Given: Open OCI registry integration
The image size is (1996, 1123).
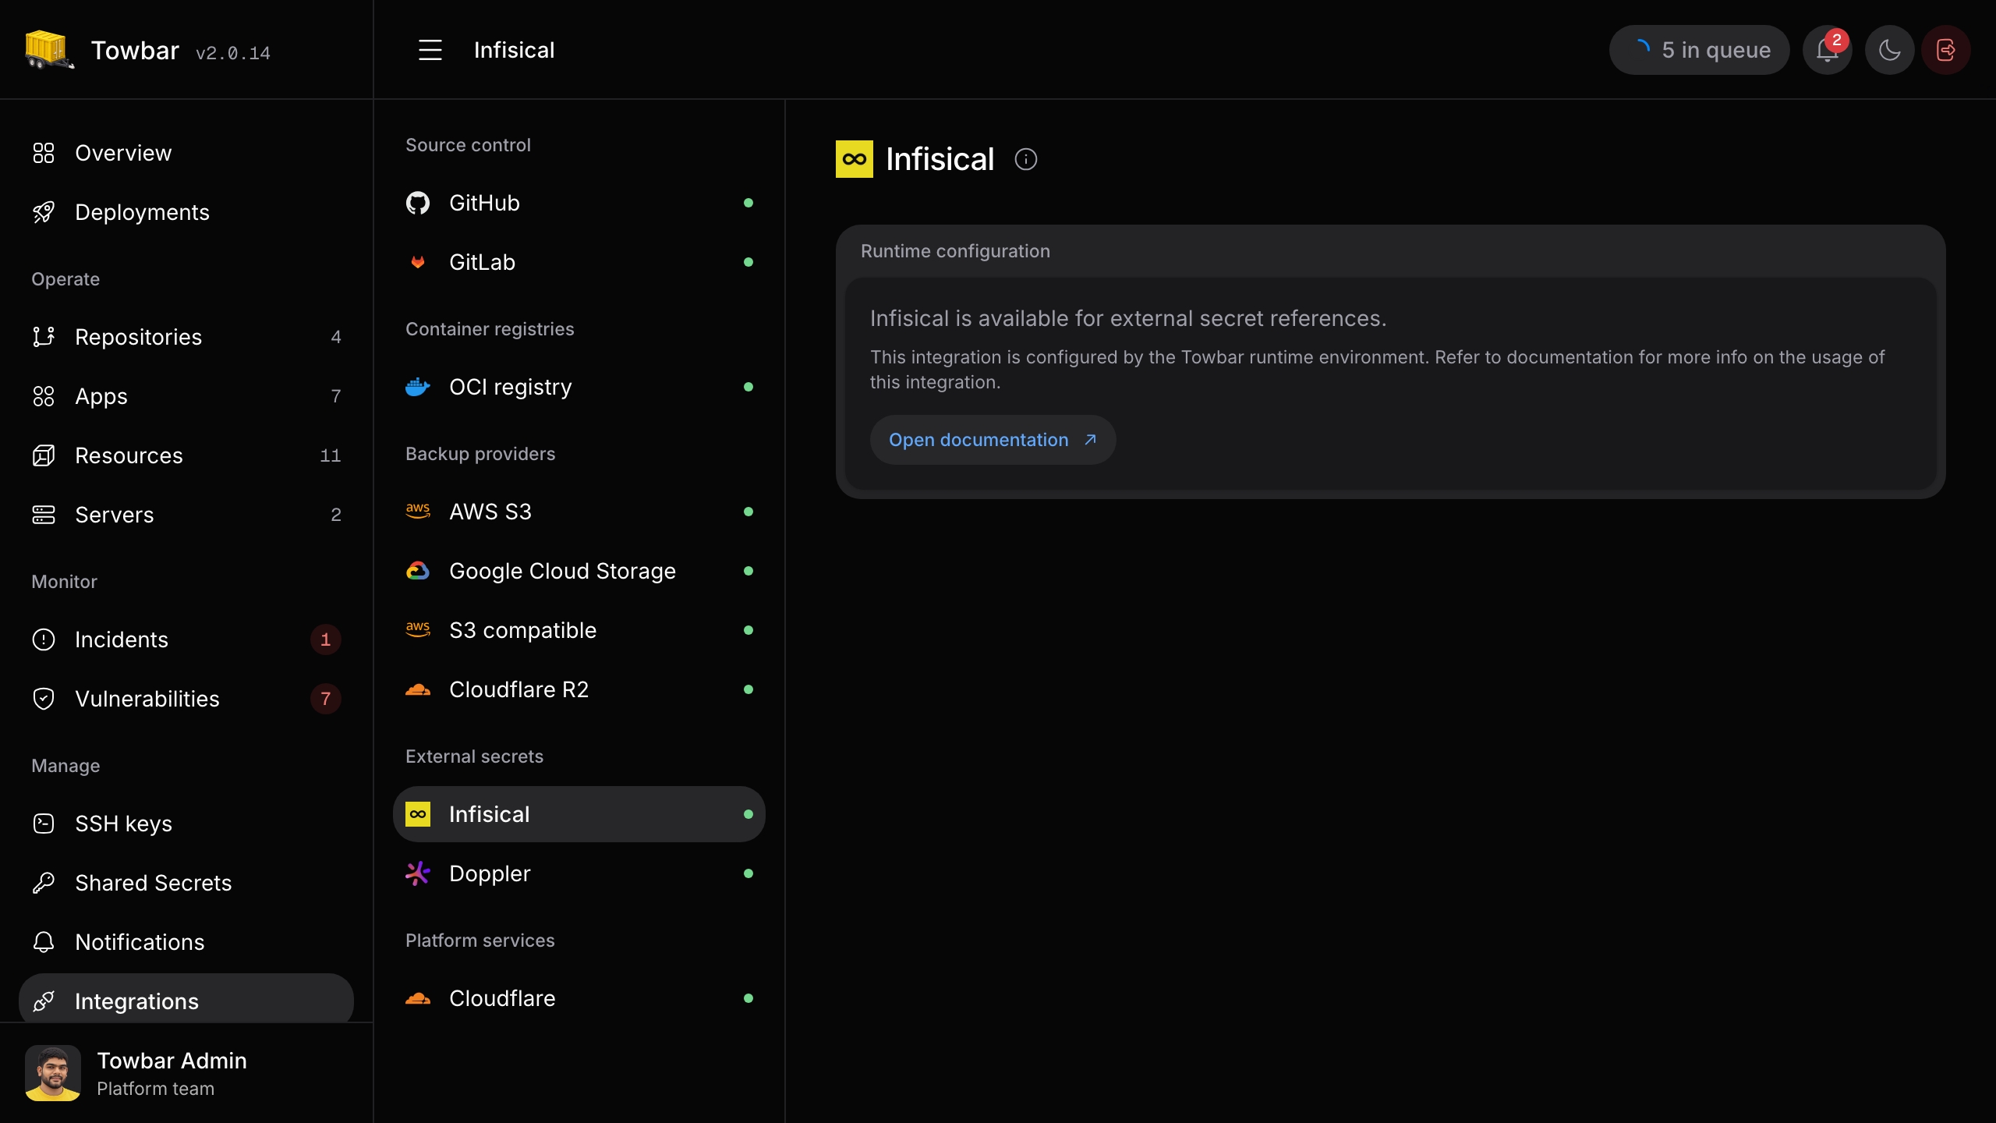Looking at the screenshot, I should click(579, 387).
